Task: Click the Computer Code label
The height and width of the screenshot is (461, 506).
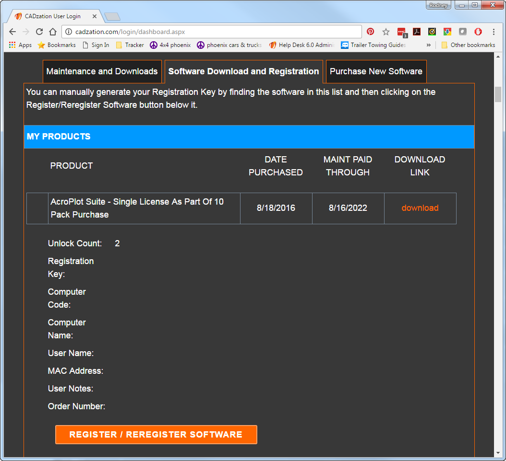Action: coord(67,298)
